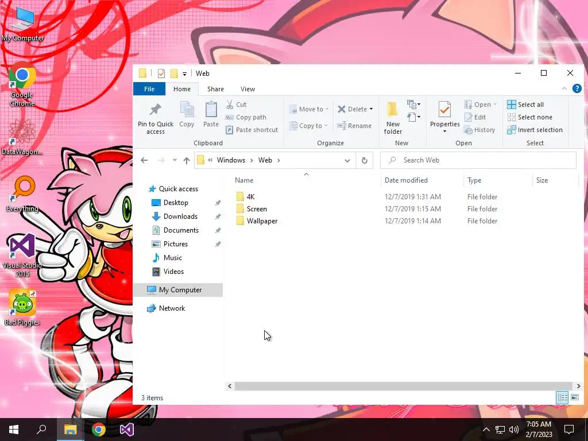This screenshot has height=441, width=588.
Task: Open Pictures in navigation pane
Action: coord(176,244)
